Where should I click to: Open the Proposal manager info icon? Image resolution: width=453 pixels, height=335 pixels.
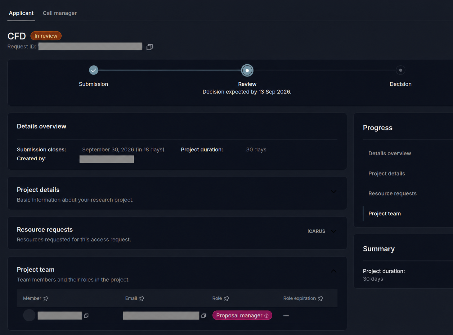pyautogui.click(x=266, y=315)
